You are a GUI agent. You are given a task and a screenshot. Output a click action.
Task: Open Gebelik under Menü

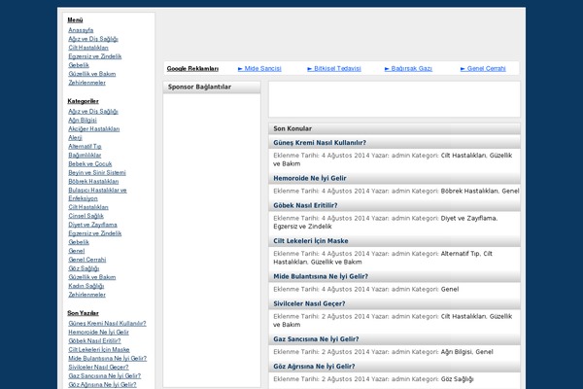[79, 65]
